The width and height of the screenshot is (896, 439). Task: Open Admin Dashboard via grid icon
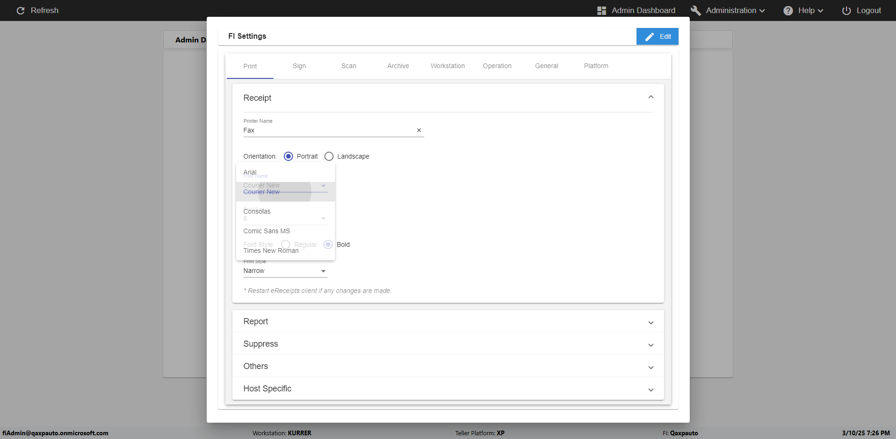602,10
